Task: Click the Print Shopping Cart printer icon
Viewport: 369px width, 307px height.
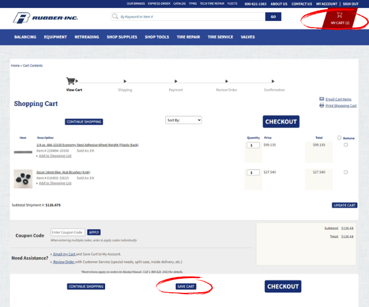Action: 322,106
